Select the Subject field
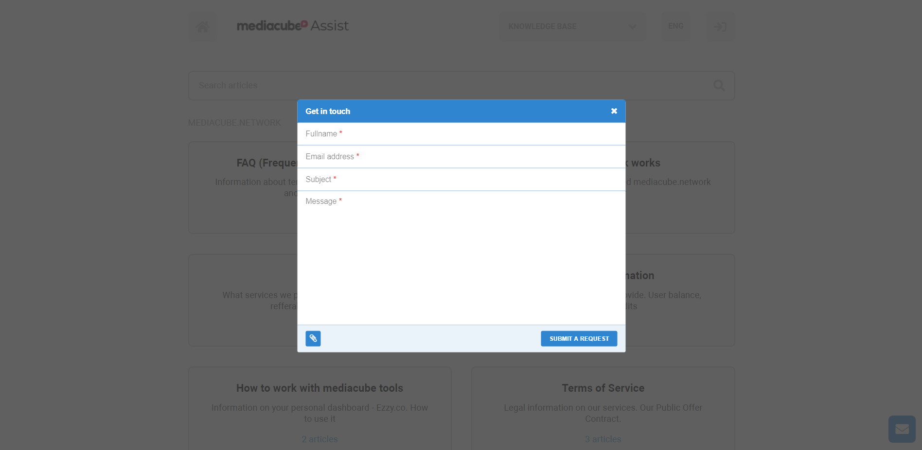922x450 pixels. point(461,180)
